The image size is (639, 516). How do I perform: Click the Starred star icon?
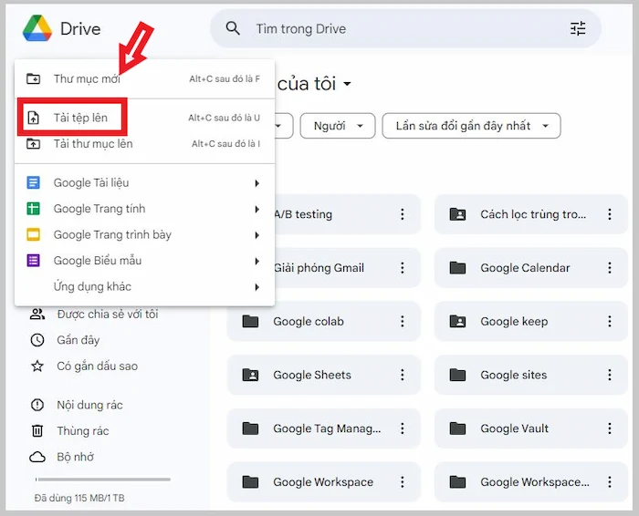[37, 366]
